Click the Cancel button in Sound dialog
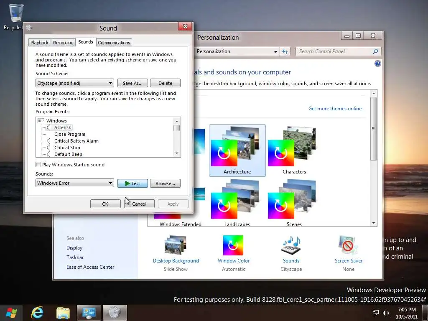428x321 pixels. [x=139, y=204]
